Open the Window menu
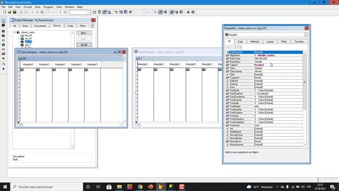This screenshot has height=191, width=339. coord(69,7)
